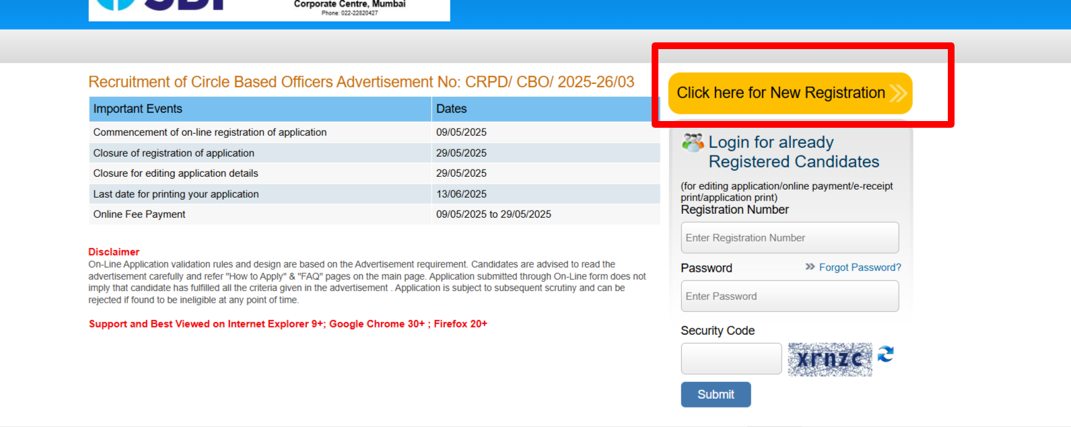Image resolution: width=1071 pixels, height=427 pixels.
Task: Click the Login for already Registered Candidates heading
Action: (793, 152)
